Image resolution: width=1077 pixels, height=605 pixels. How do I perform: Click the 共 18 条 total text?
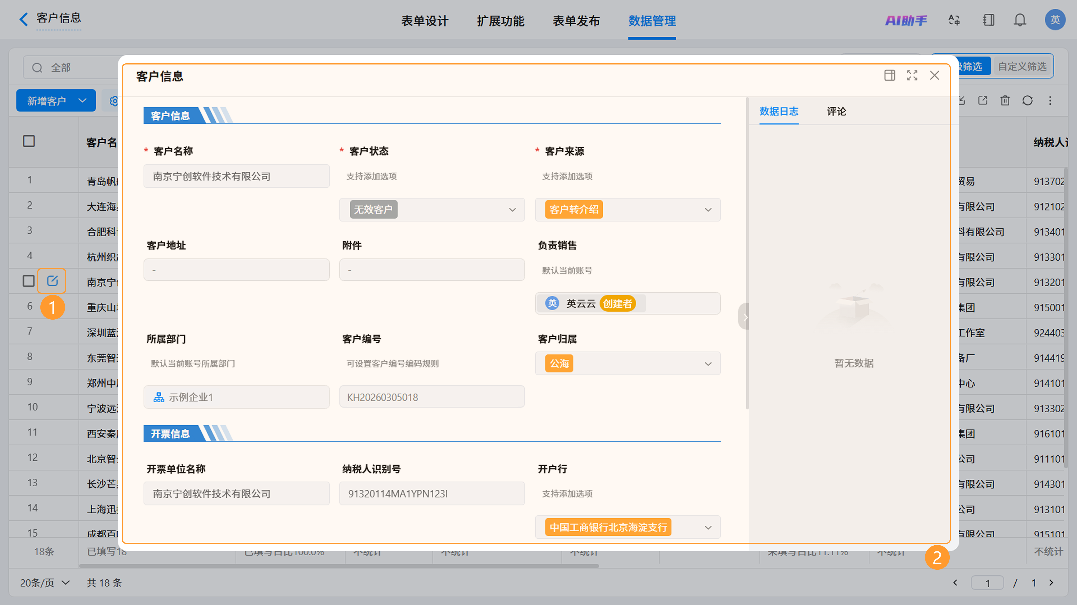[x=105, y=583]
